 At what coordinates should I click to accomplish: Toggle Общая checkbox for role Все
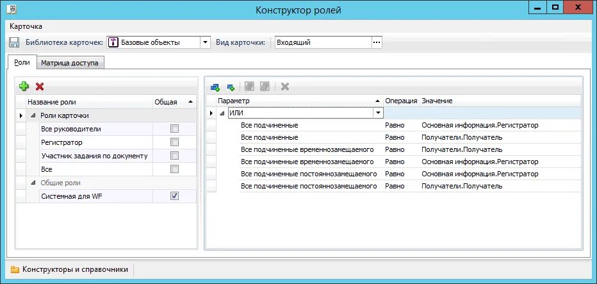pos(174,169)
